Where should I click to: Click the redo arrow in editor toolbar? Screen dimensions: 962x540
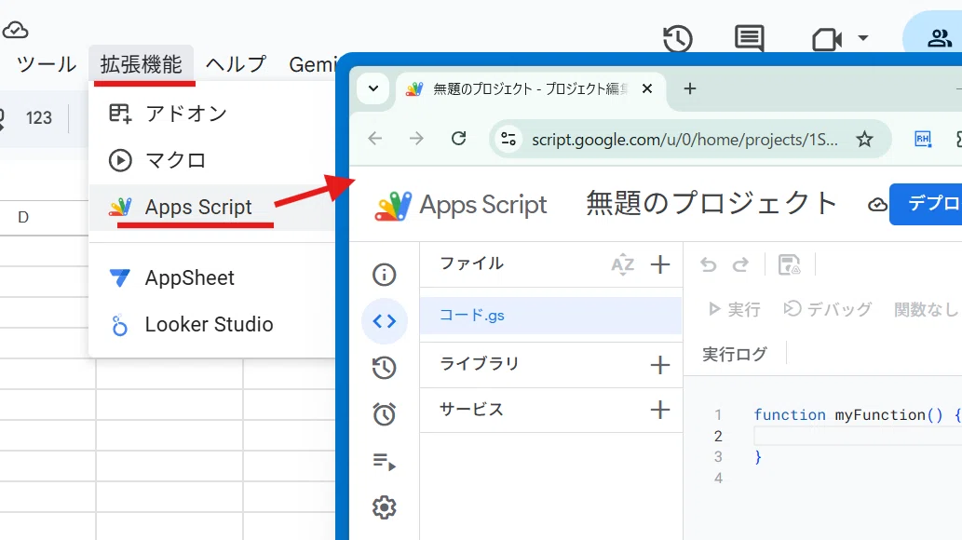[740, 264]
